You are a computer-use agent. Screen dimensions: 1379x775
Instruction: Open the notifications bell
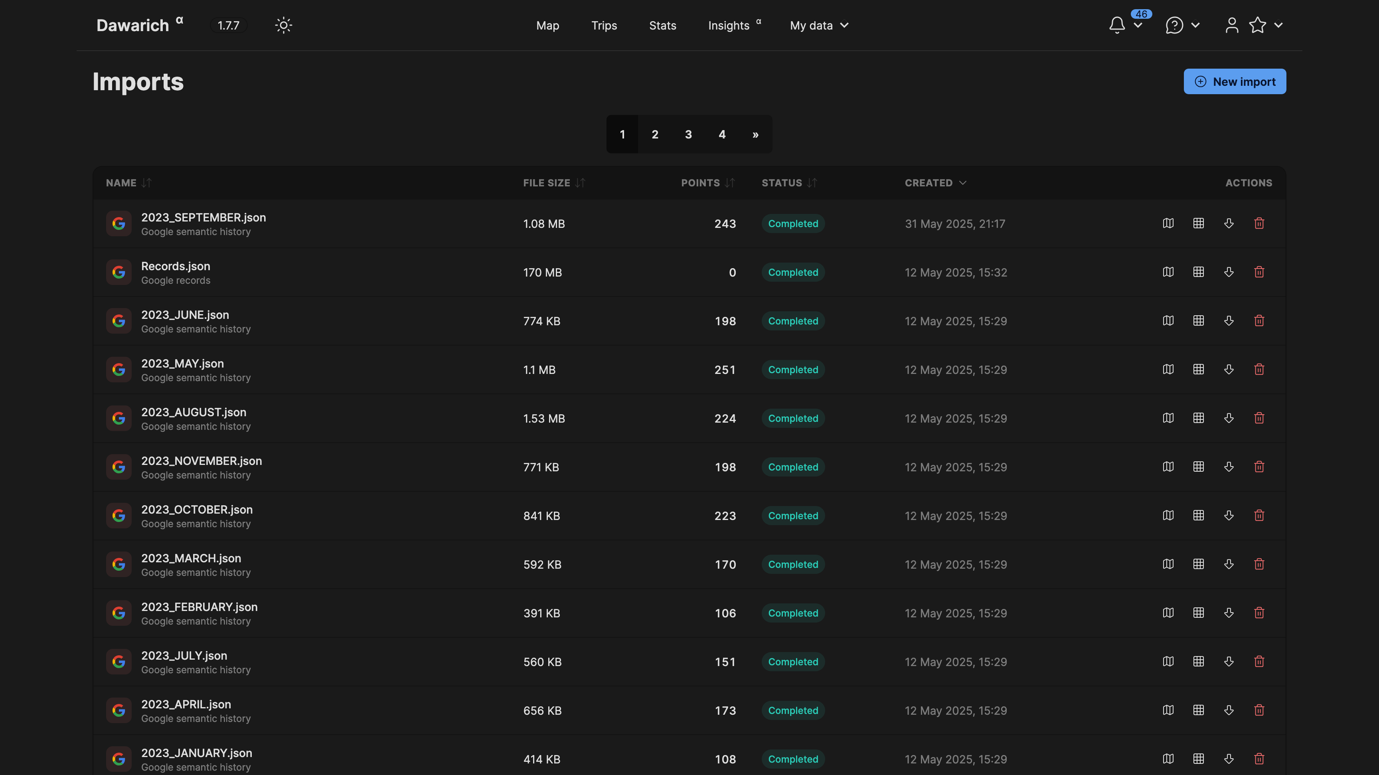pyautogui.click(x=1117, y=25)
